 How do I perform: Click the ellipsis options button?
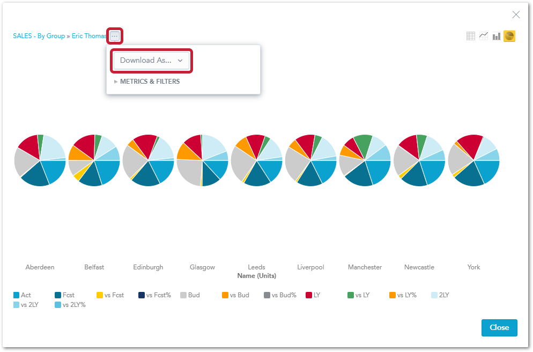click(x=115, y=36)
